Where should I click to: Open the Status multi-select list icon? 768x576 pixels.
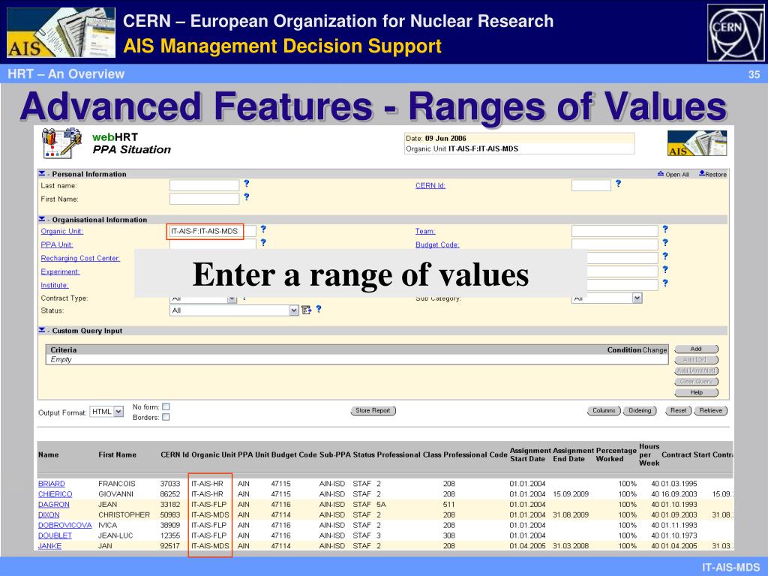tap(307, 310)
